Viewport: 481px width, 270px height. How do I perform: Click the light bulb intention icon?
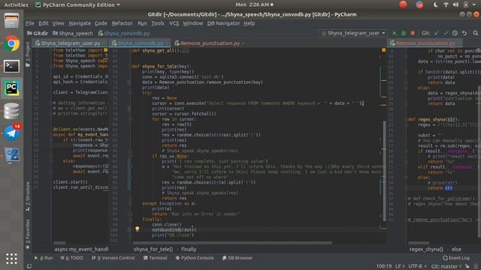point(137,229)
